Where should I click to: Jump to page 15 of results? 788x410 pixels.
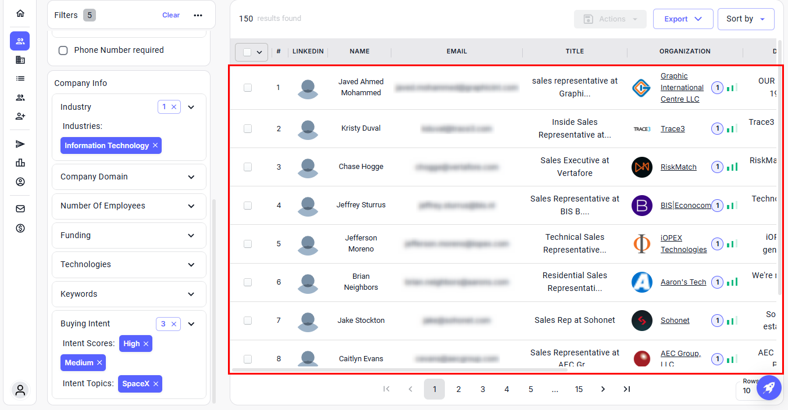pos(579,389)
